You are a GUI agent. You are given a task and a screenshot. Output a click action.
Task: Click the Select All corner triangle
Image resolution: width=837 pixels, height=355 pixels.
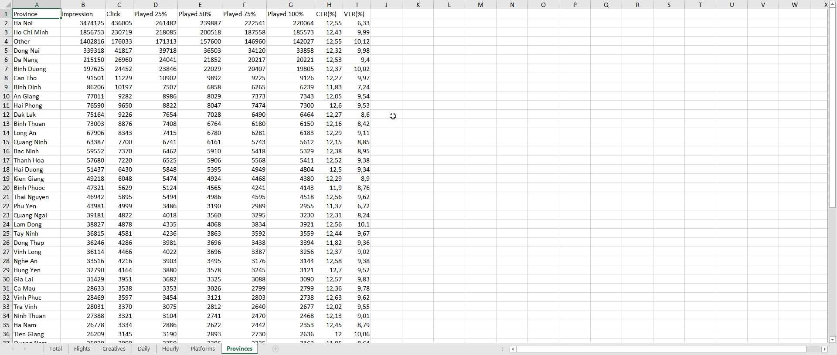click(x=6, y=5)
